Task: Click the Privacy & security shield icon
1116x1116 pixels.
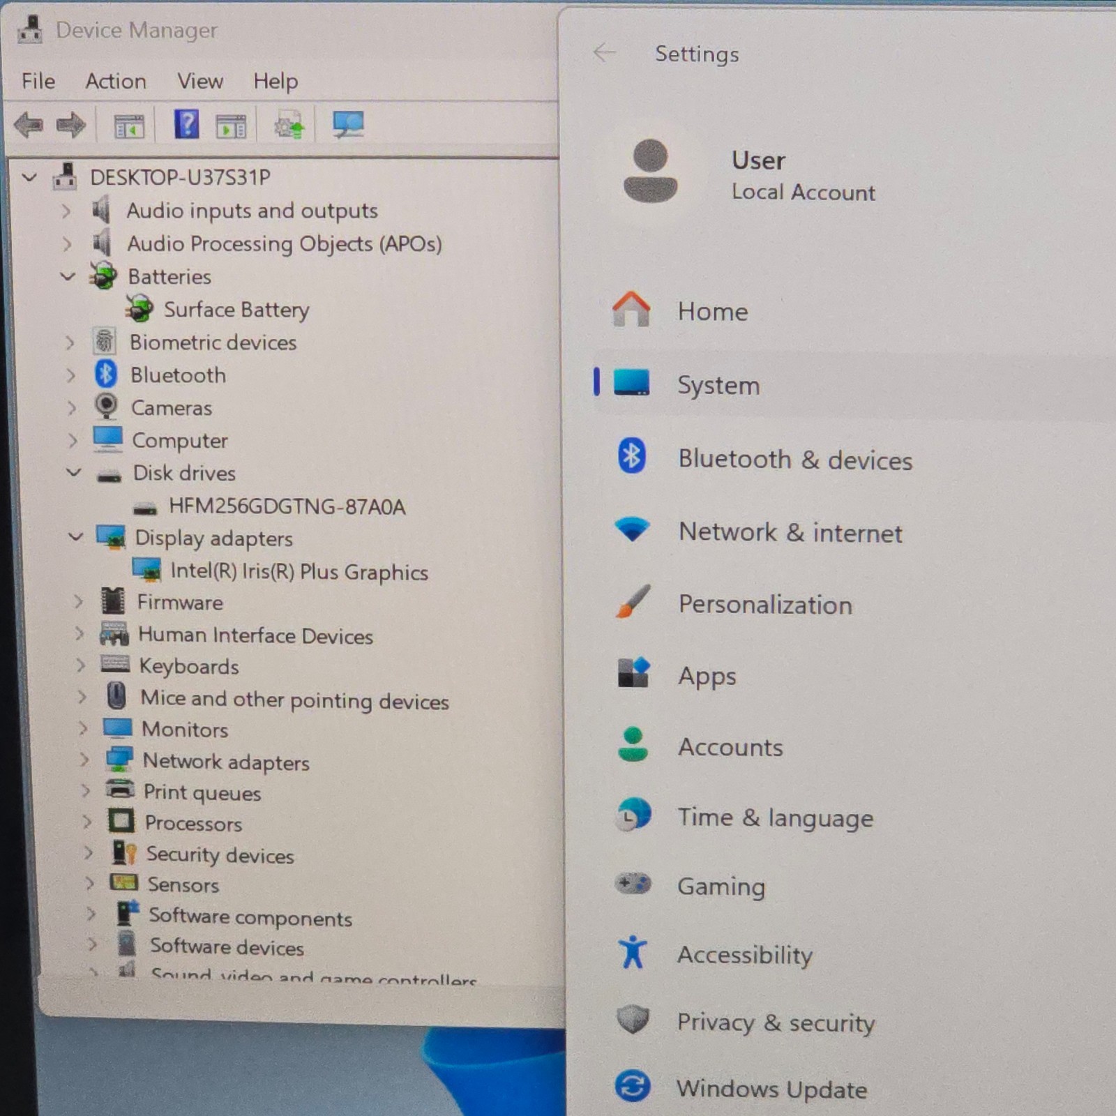Action: [x=633, y=1020]
